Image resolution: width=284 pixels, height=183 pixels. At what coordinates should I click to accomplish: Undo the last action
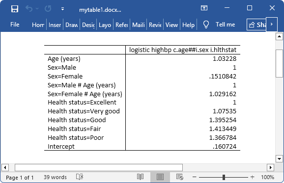pyautogui.click(x=29, y=8)
